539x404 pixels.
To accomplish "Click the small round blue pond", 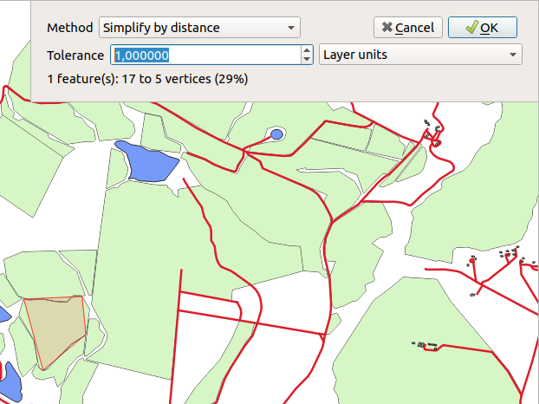I will click(x=276, y=134).
